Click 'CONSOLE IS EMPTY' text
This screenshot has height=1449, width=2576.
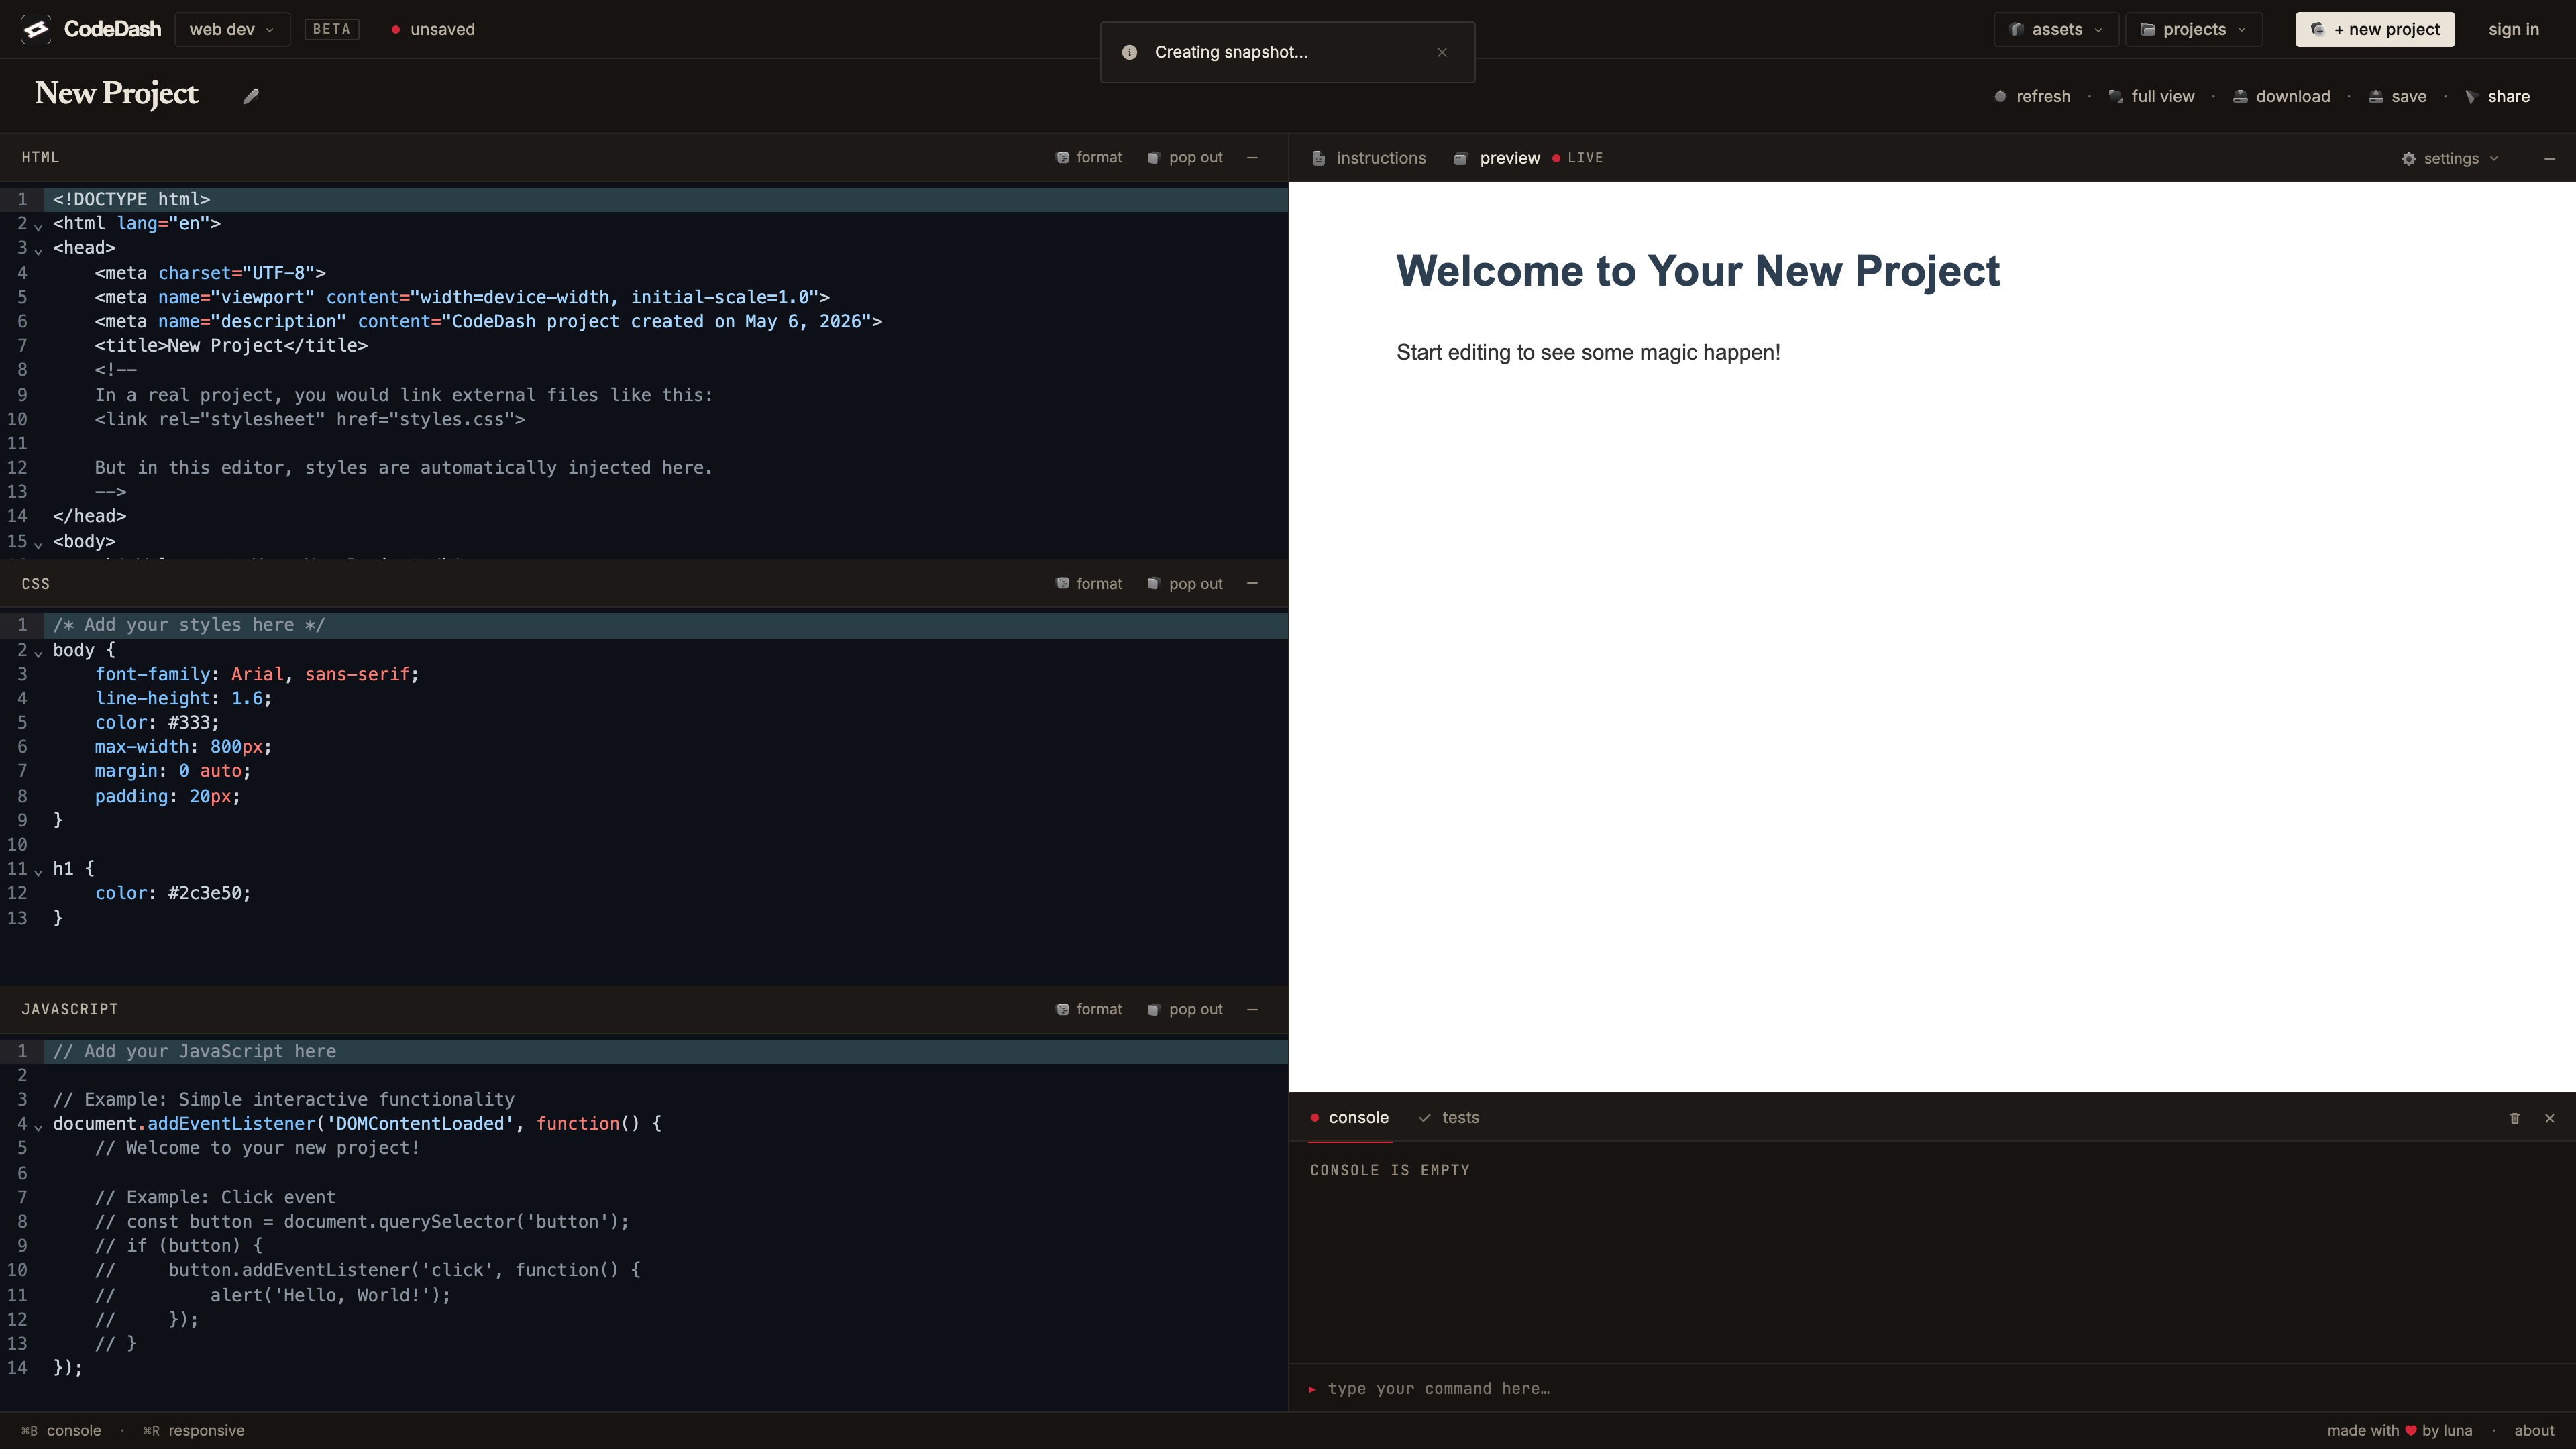point(1390,1170)
